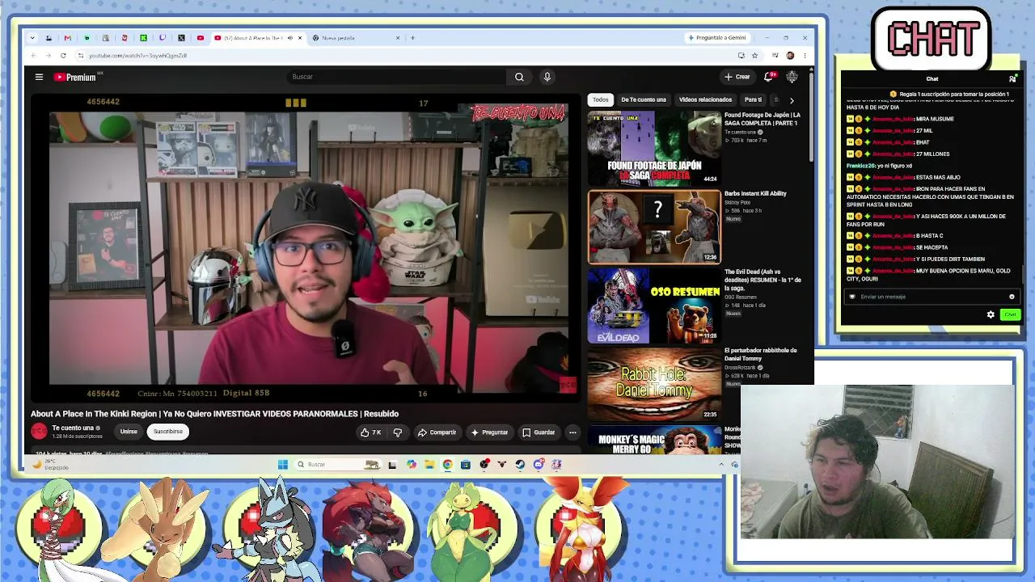
Task: Click the Preguntar ask button
Action: 489,432
